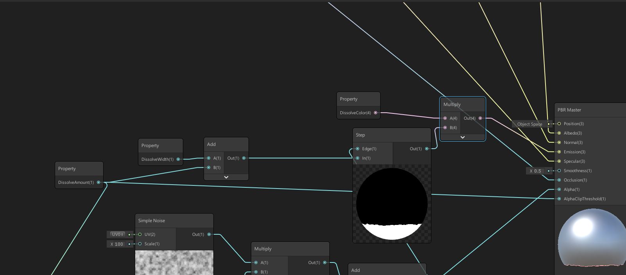
Task: Click the DissolveColor(4) output port
Action: 376,113
